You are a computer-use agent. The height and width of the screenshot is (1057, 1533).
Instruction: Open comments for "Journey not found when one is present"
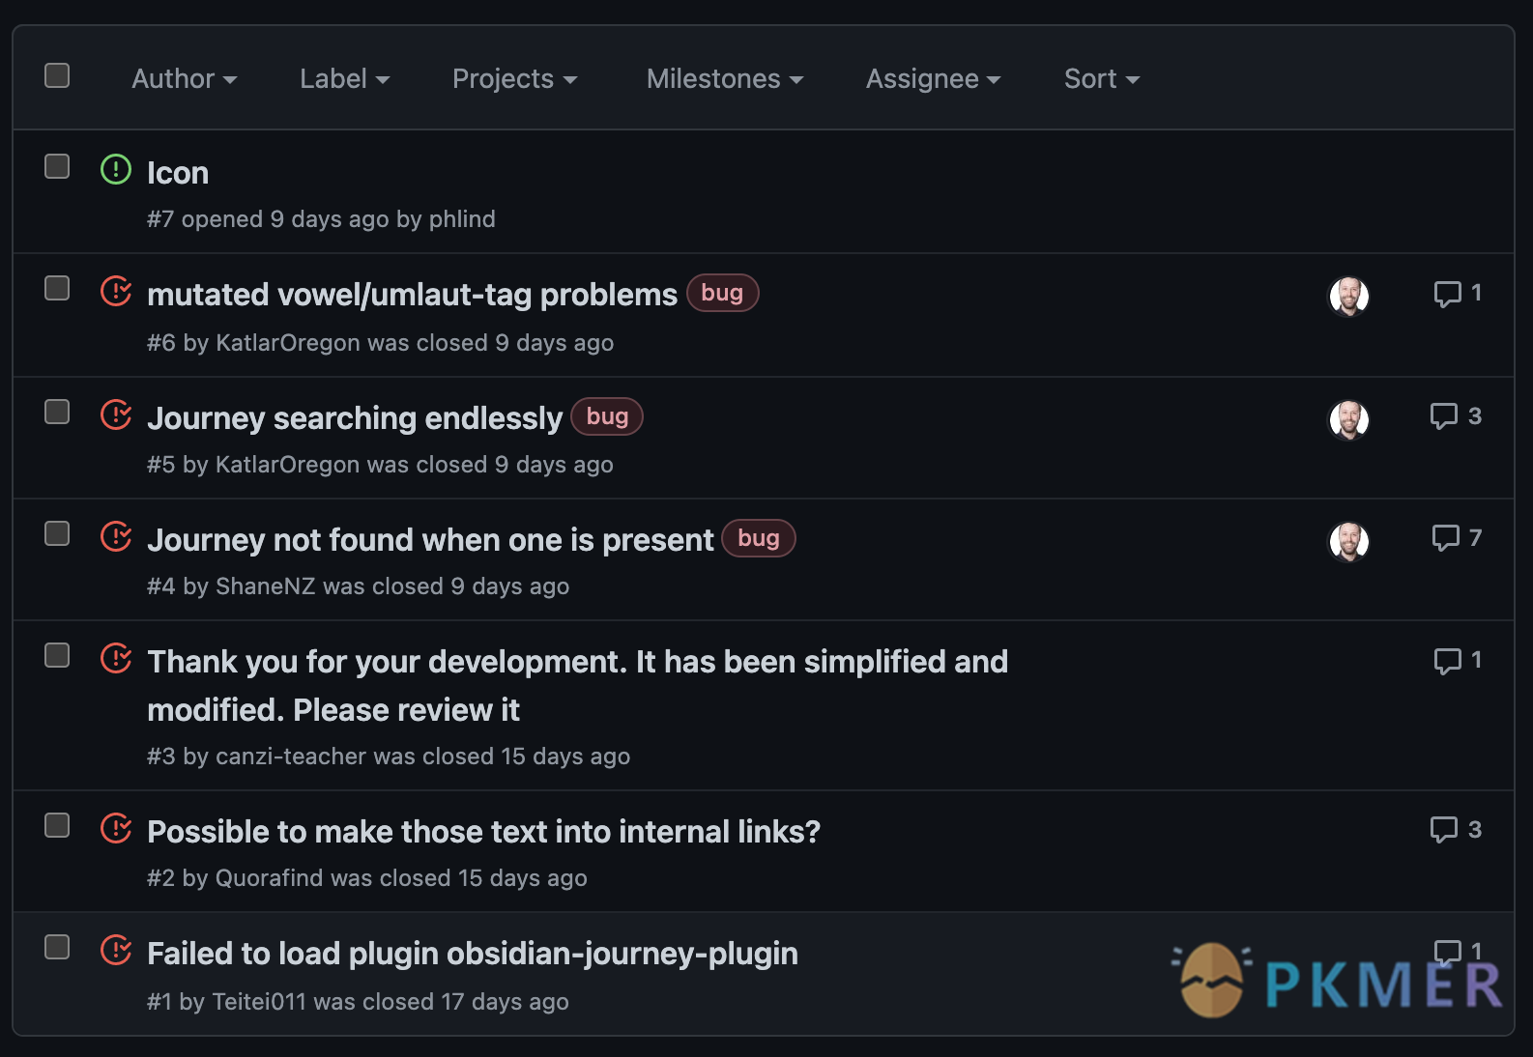[x=1446, y=538]
